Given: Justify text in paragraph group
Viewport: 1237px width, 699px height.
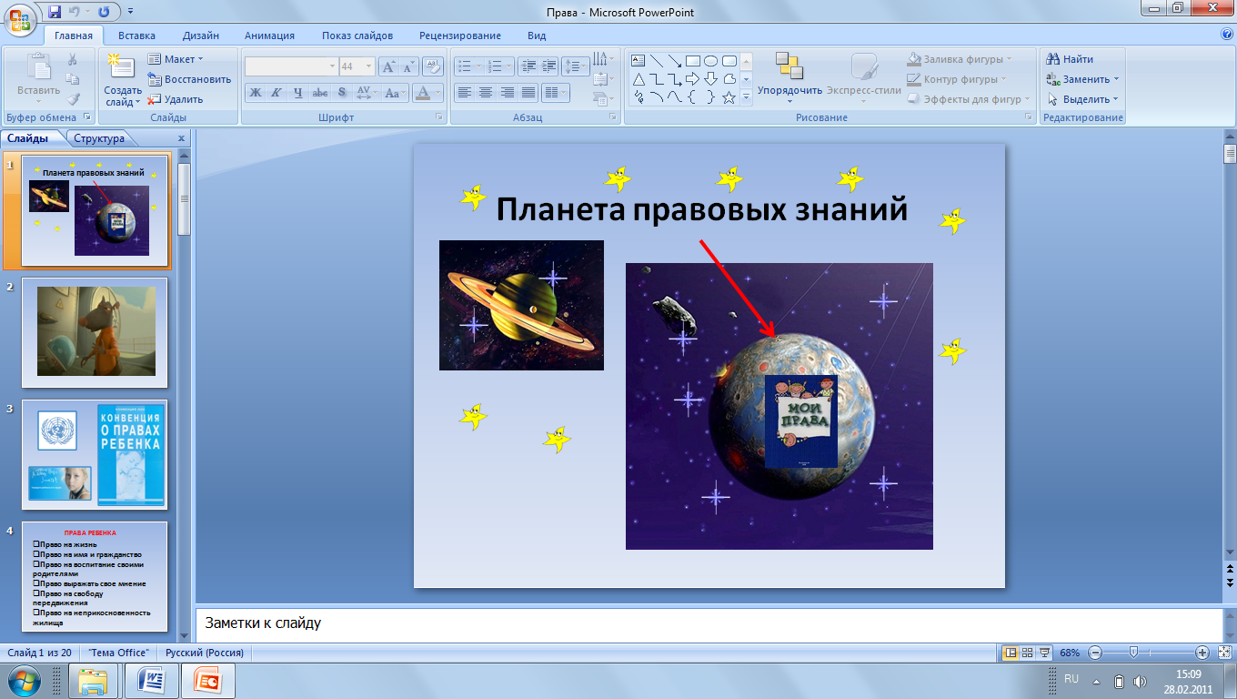Looking at the screenshot, I should (528, 93).
